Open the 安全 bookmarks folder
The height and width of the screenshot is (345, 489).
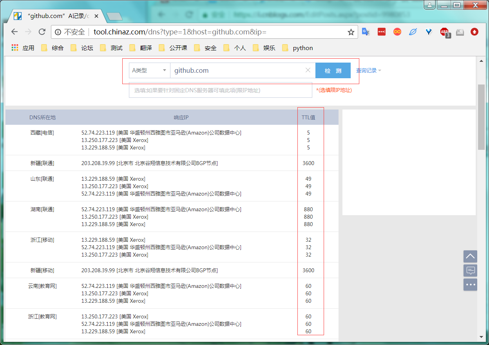coord(205,48)
